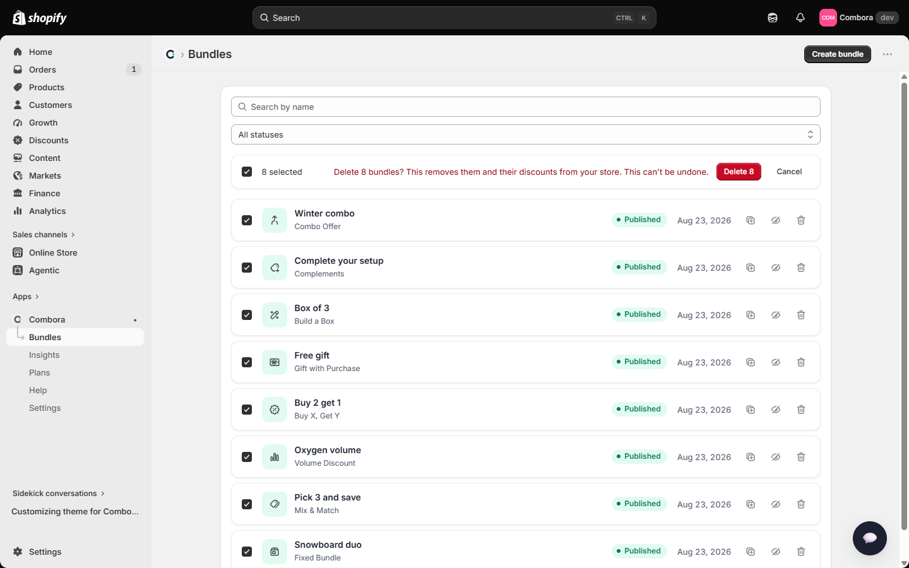Cancel the bulk delete
Viewport: 909px width, 568px height.
click(789, 172)
